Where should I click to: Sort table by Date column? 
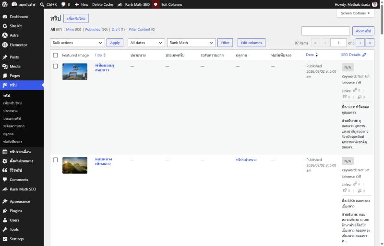tap(312, 55)
